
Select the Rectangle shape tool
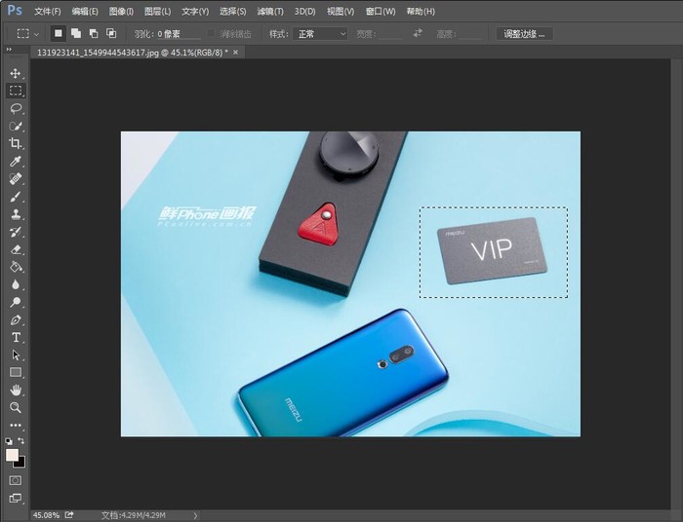tap(16, 372)
